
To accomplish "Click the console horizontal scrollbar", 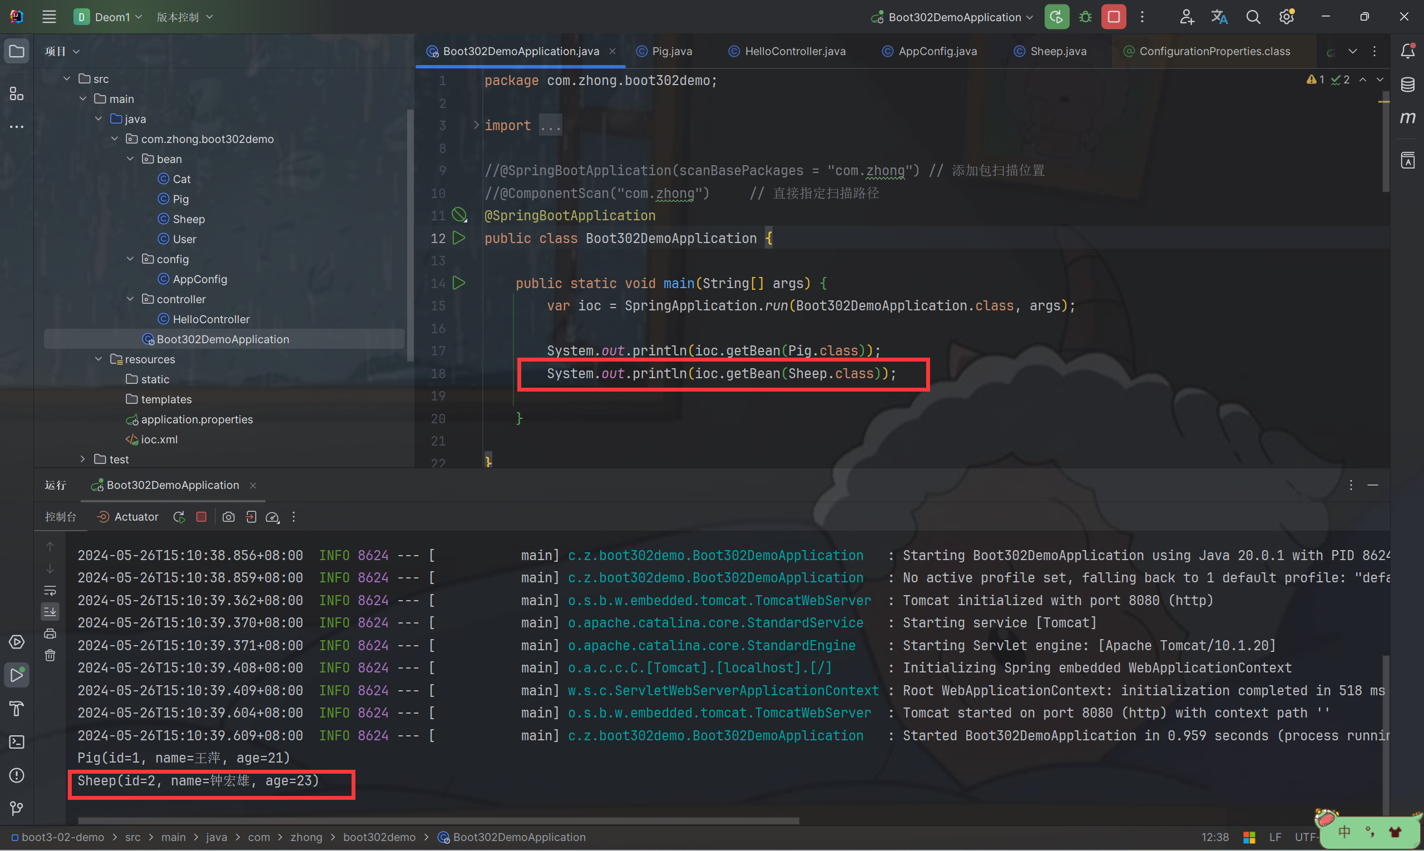I will tap(438, 820).
